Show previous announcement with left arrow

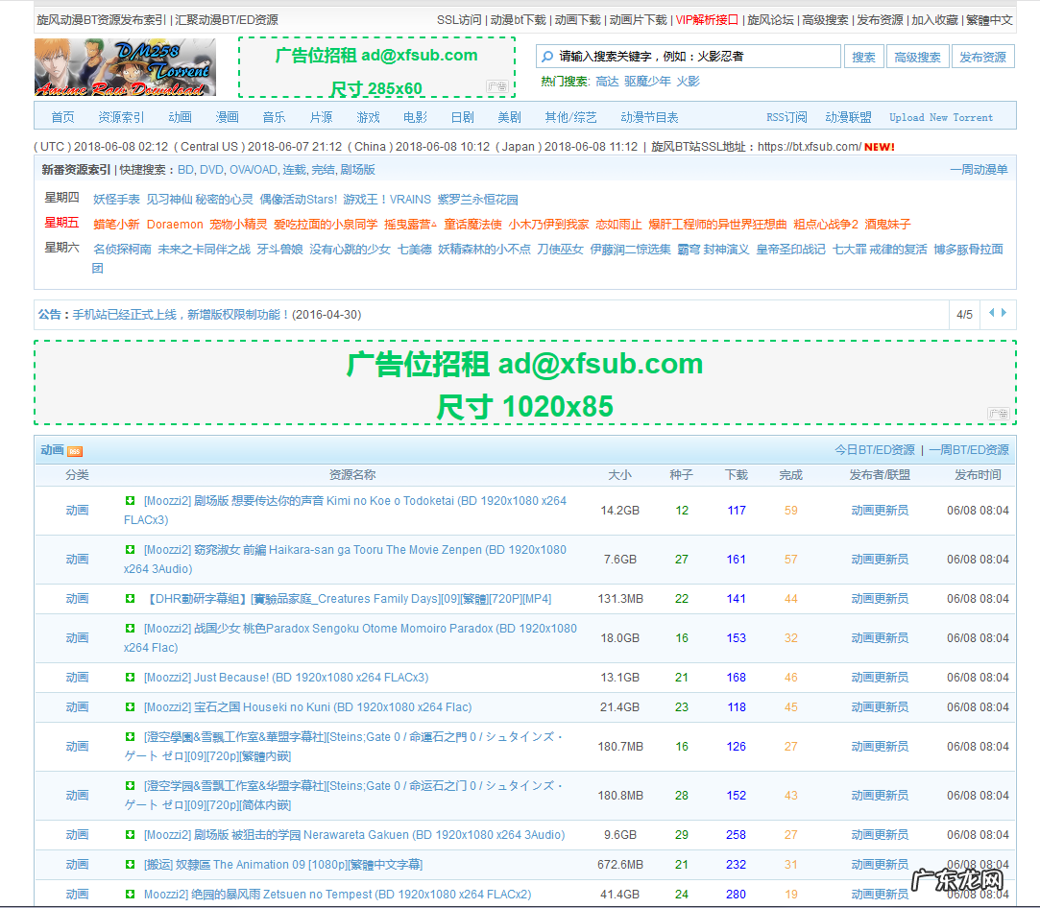coord(991,313)
